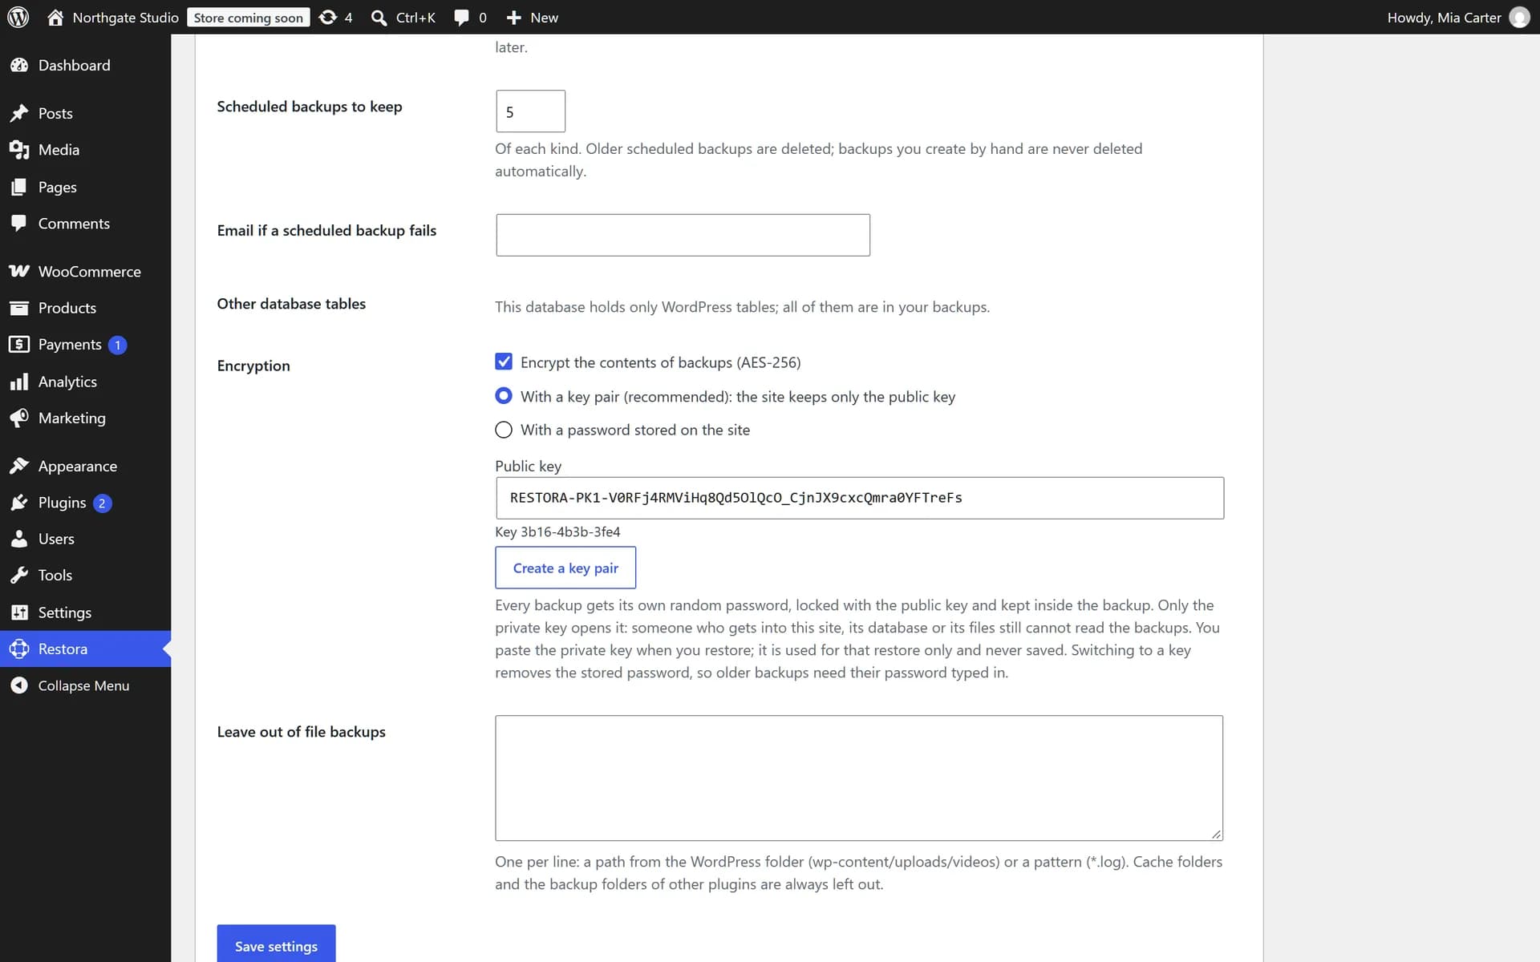Image resolution: width=1540 pixels, height=962 pixels.
Task: Click the Public key label
Action: [528, 466]
